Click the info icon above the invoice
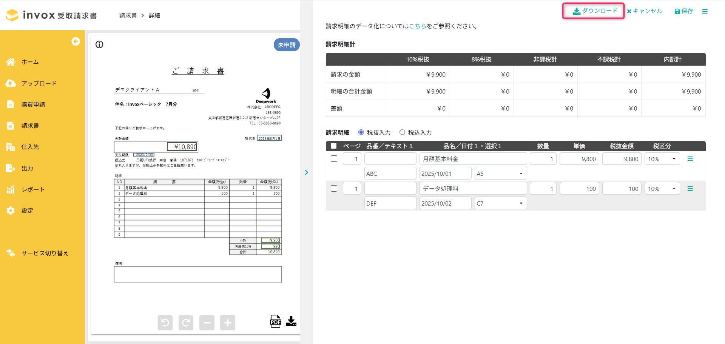The image size is (725, 344). [99, 45]
